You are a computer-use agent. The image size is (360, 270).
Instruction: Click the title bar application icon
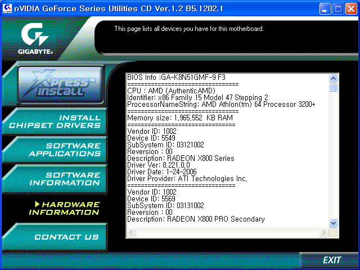pos(7,8)
